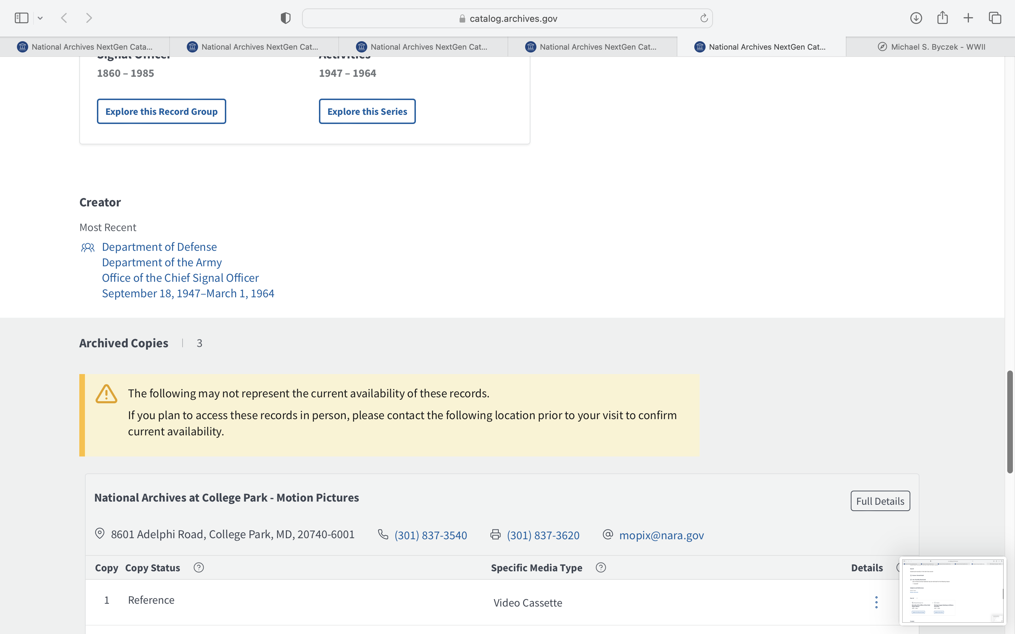Viewport: 1015px width, 634px height.
Task: Switch to the first National Archives tab
Action: pyautogui.click(x=85, y=47)
